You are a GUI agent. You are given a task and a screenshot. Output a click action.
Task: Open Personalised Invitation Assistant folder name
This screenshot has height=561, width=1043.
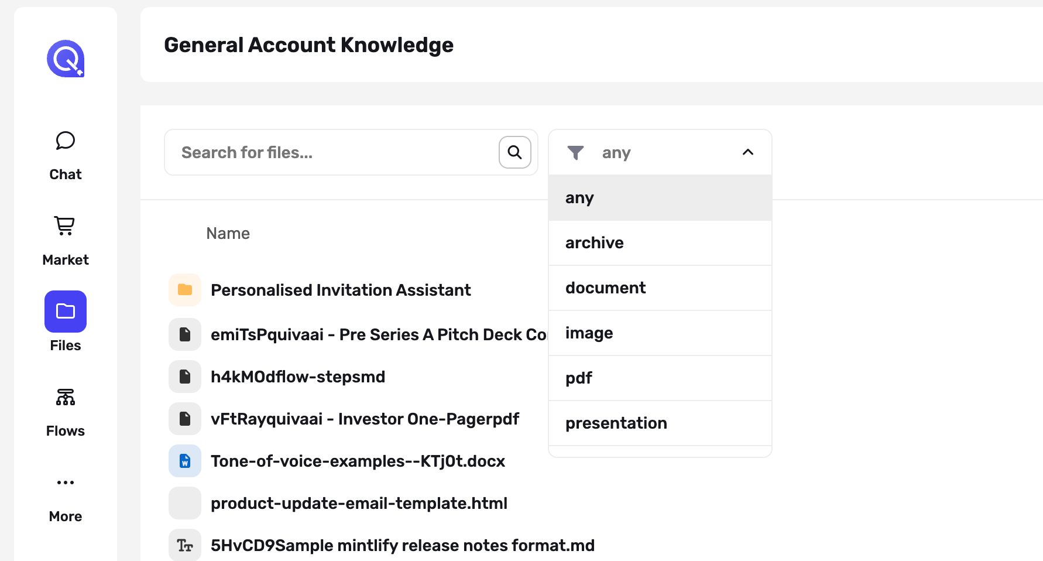(x=341, y=290)
